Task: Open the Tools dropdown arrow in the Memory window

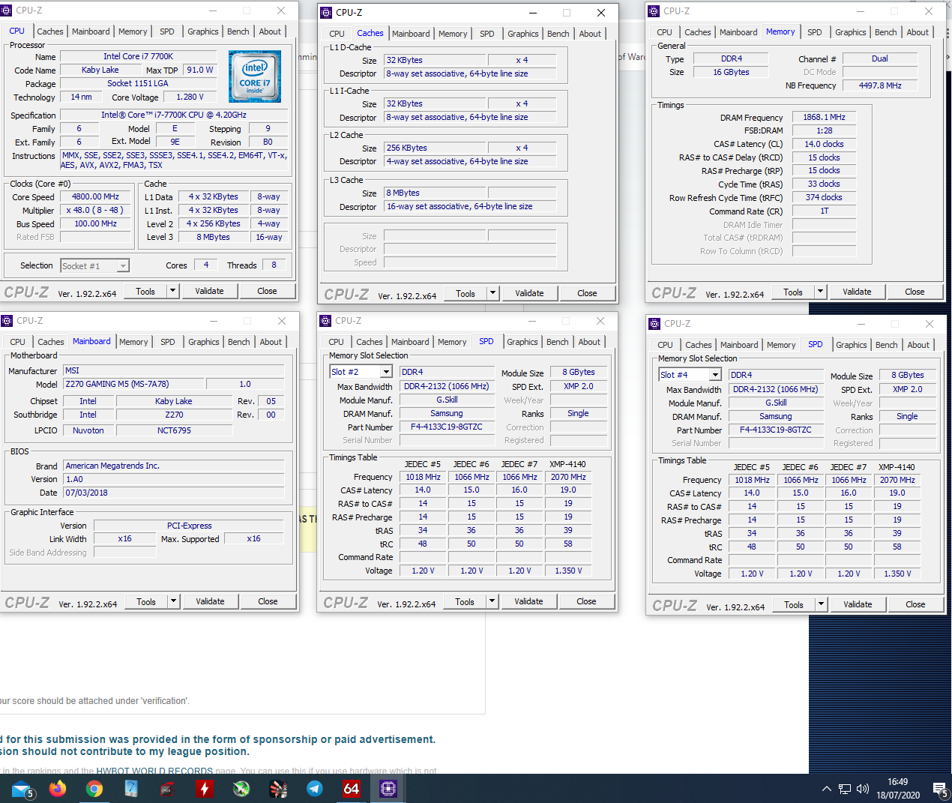Action: [821, 292]
